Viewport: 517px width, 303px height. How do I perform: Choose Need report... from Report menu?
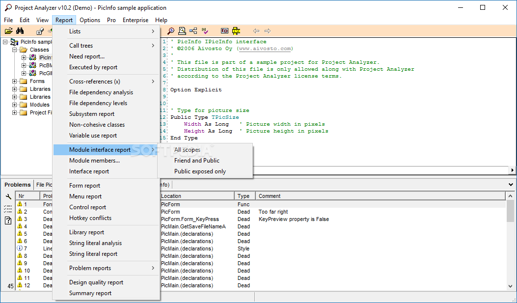click(106, 56)
